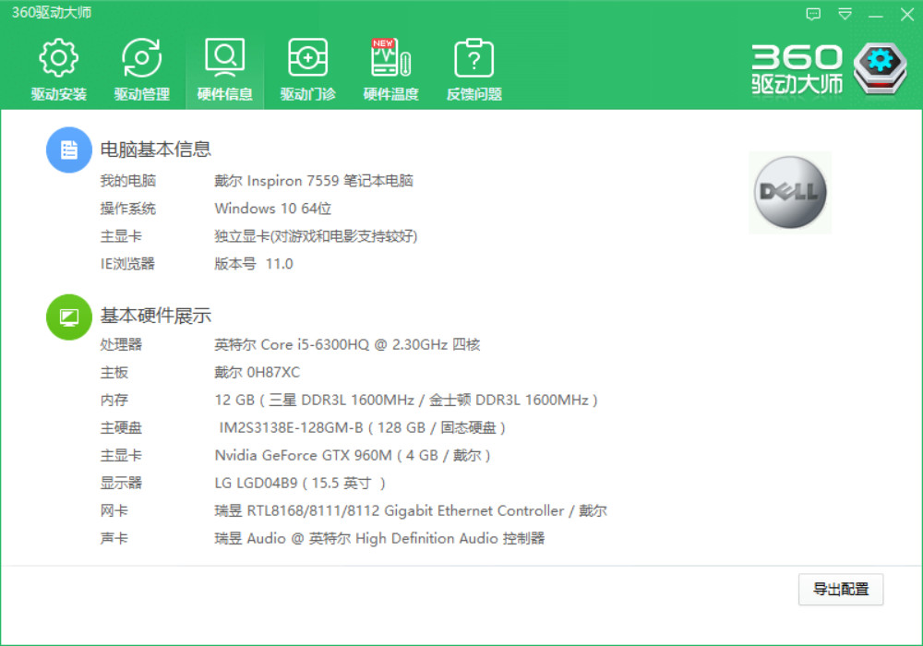Click the 导出配置 button

pyautogui.click(x=841, y=589)
